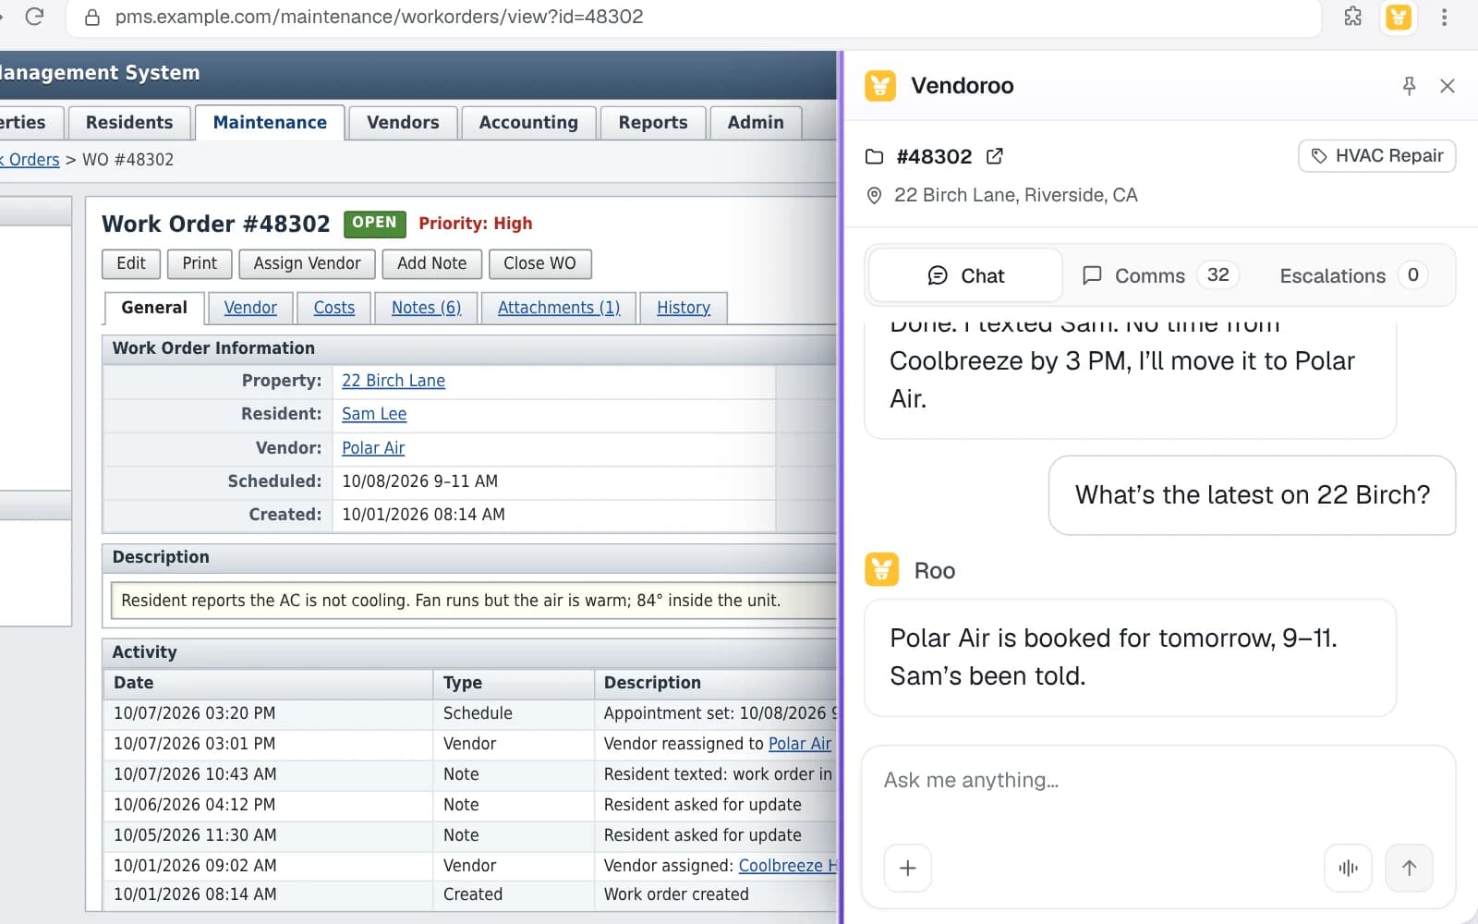The image size is (1478, 924).
Task: Click the Roo avatar icon in chat
Action: [x=881, y=569]
